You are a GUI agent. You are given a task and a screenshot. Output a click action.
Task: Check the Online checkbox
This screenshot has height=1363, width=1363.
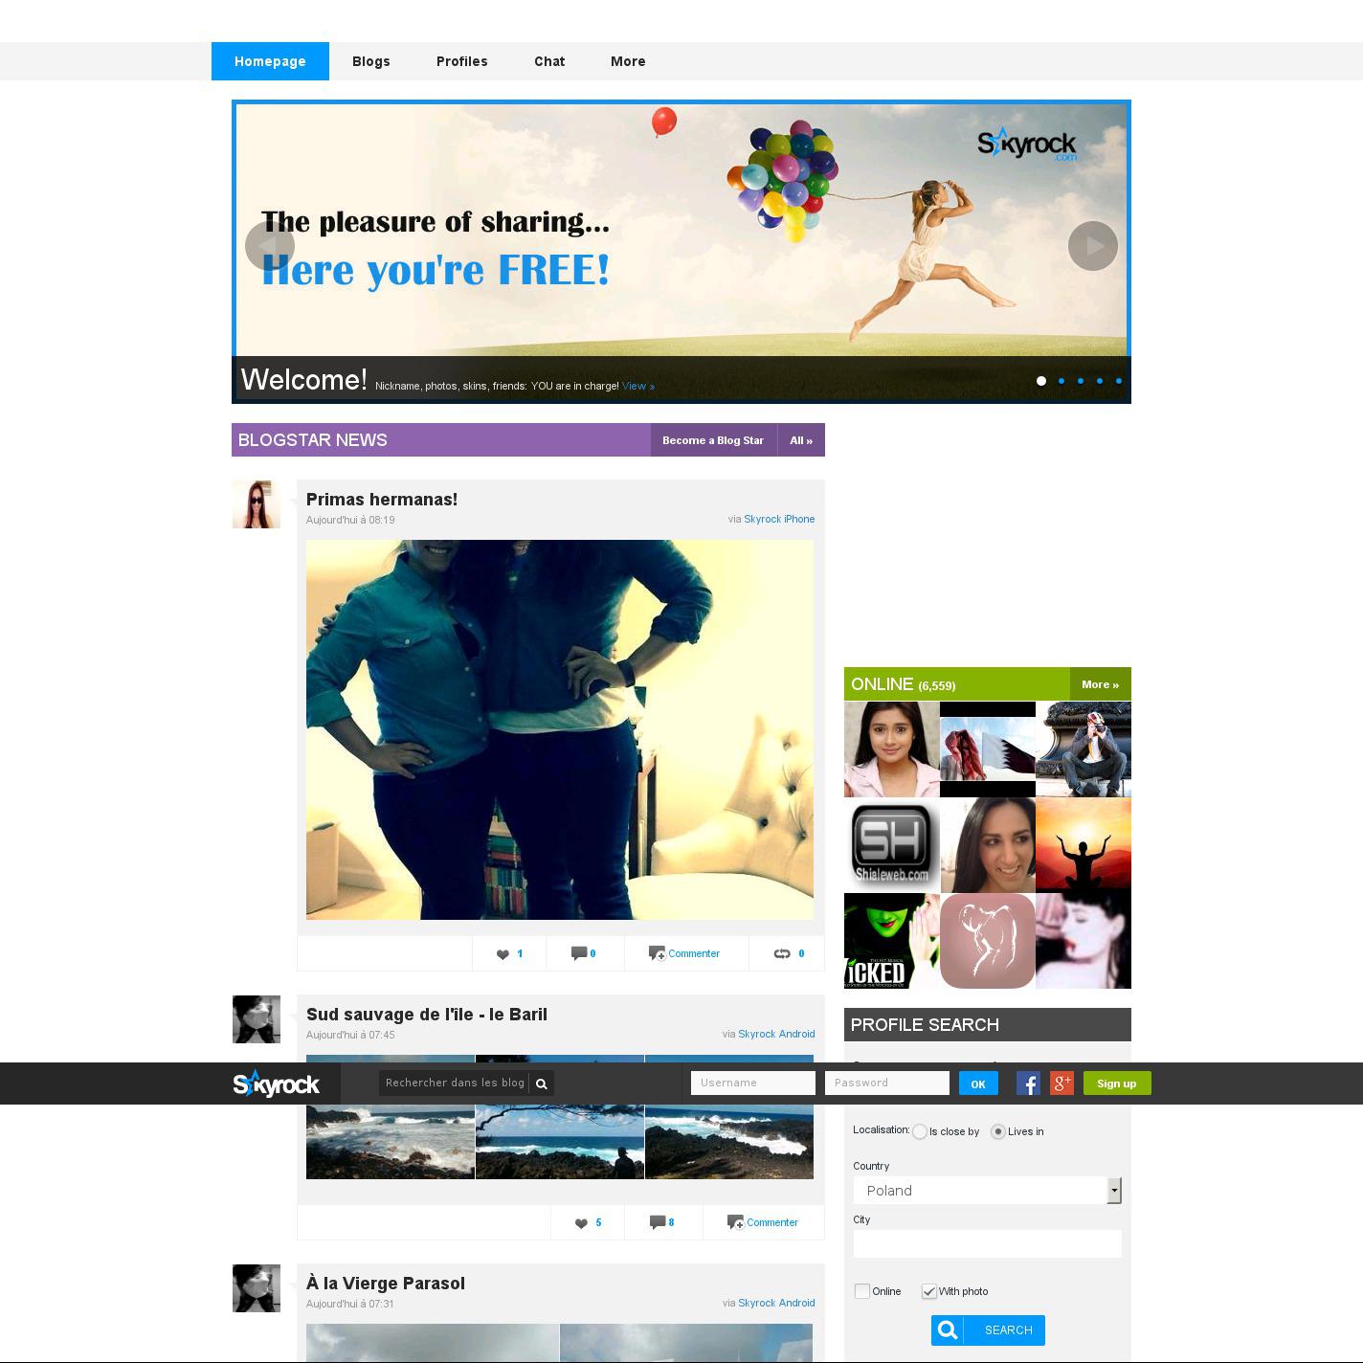coord(862,1291)
